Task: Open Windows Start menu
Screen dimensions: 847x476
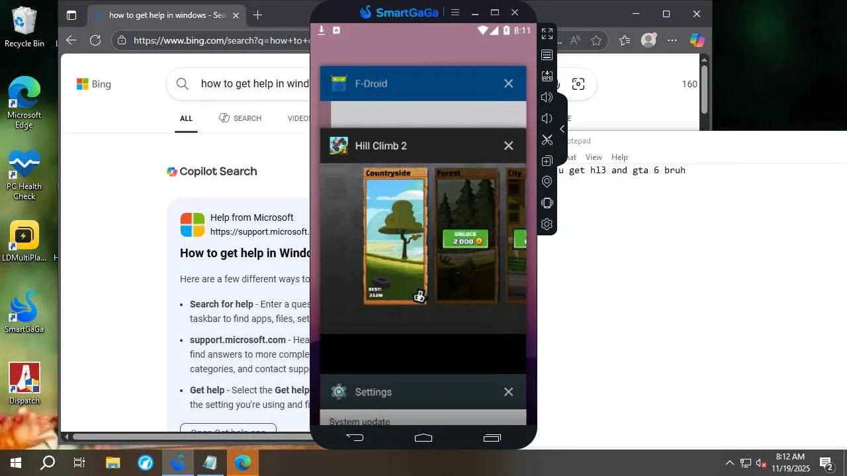Action: tap(16, 463)
